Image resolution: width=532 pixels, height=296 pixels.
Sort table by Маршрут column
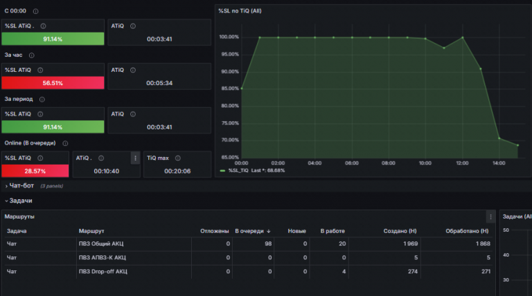coord(91,231)
